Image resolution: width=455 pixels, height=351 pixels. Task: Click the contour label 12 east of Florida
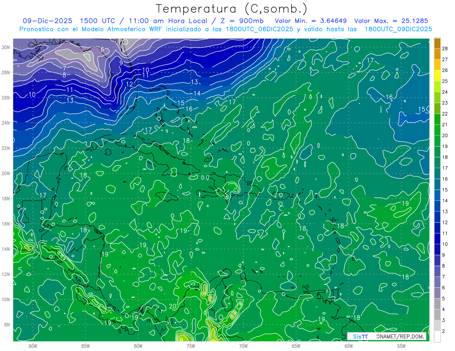(x=129, y=84)
